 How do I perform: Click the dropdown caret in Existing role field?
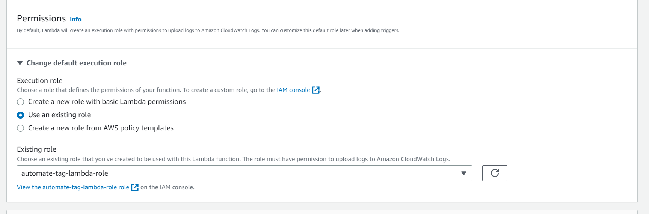(463, 173)
